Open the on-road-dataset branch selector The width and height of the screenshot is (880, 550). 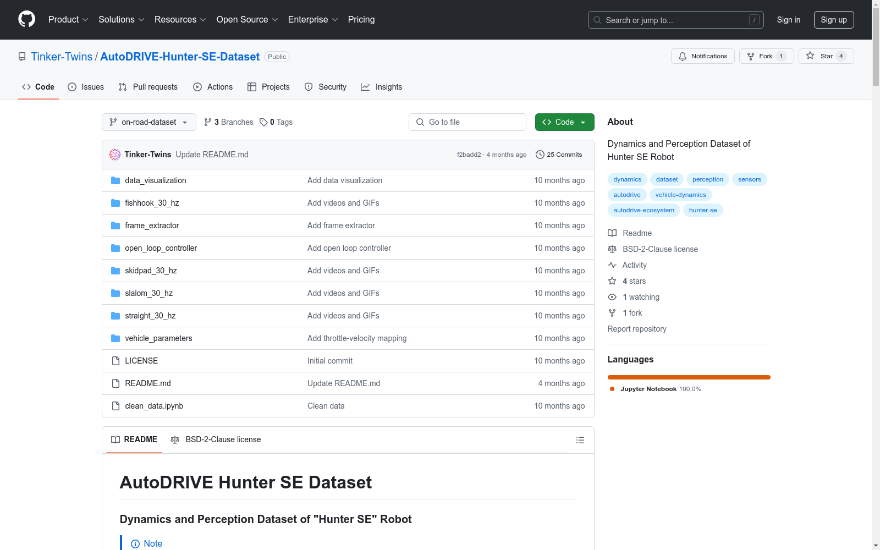coord(149,122)
